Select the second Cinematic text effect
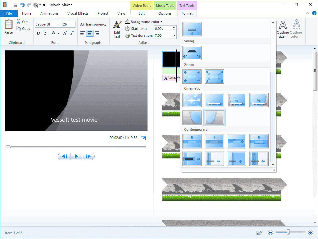The image size is (318, 239). (x=214, y=100)
